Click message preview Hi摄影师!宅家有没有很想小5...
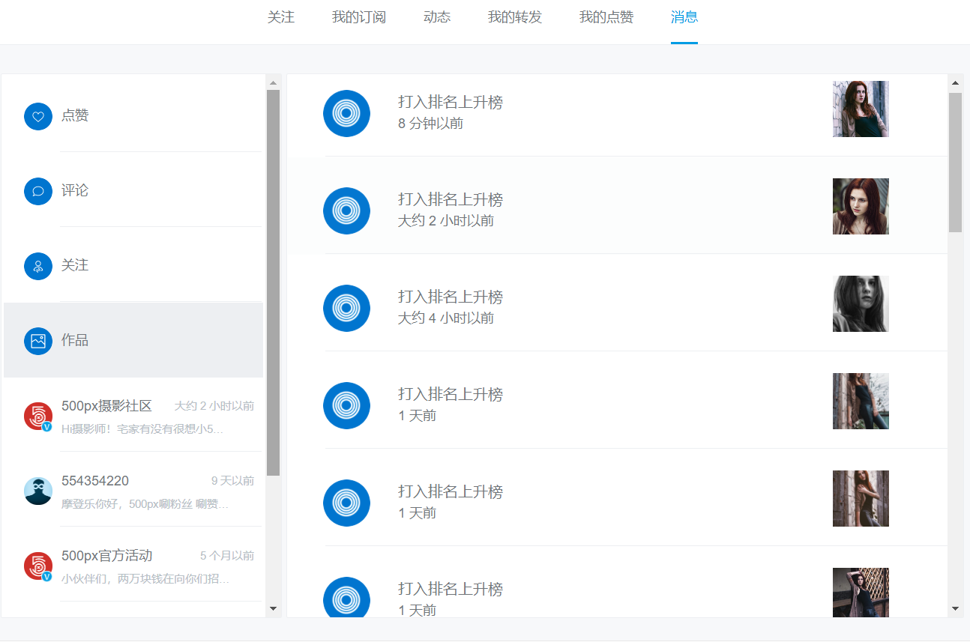This screenshot has height=642, width=970. tap(142, 429)
